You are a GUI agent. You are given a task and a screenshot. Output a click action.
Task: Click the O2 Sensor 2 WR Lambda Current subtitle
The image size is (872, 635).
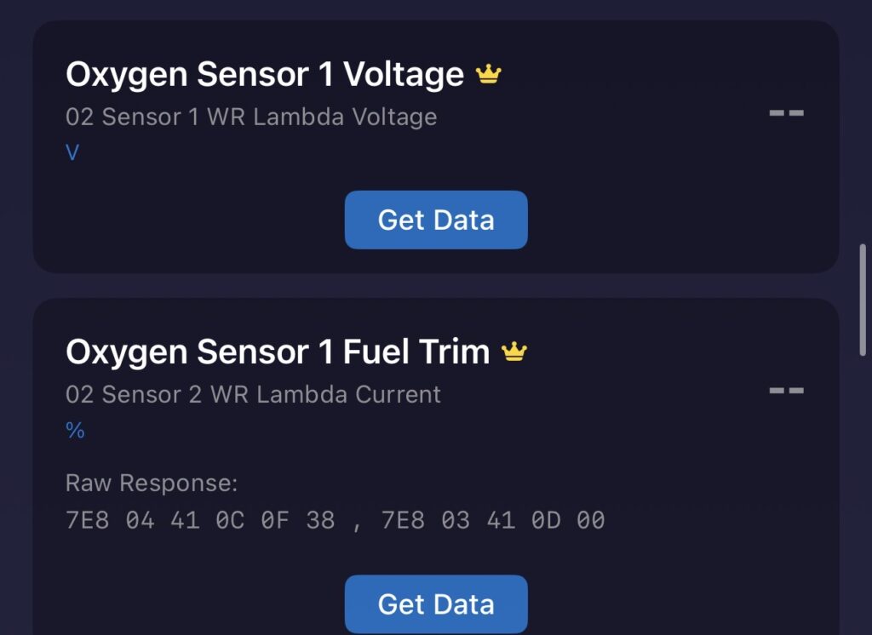coord(253,394)
